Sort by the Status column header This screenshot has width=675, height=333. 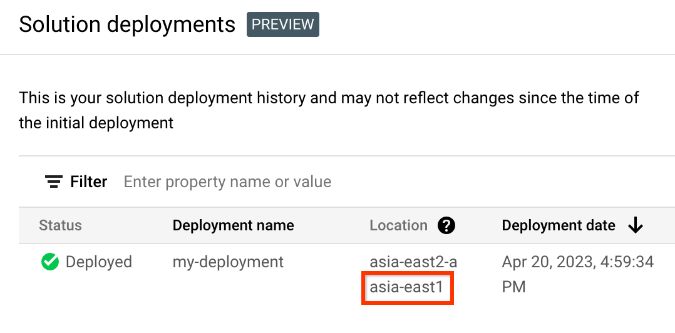(60, 225)
